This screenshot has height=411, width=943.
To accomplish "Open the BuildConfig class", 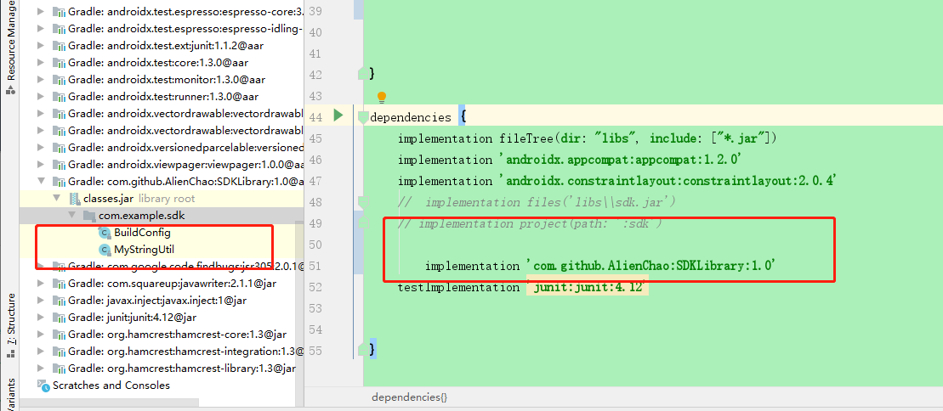I will pos(142,233).
